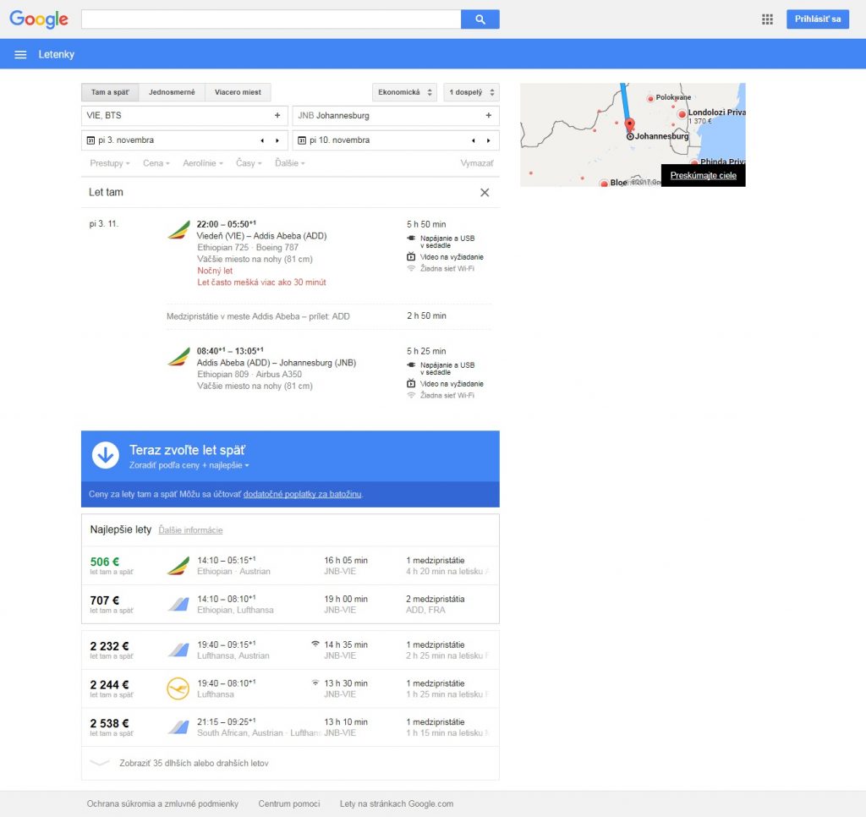866x817 pixels.
Task: Click the blue search magnifier button
Action: 480,19
